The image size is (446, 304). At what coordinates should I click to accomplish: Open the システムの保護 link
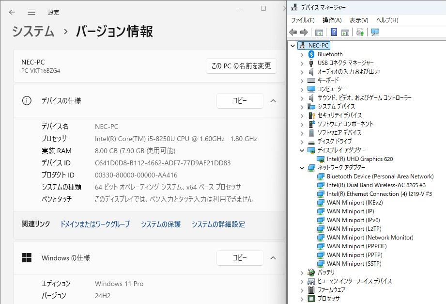(161, 224)
